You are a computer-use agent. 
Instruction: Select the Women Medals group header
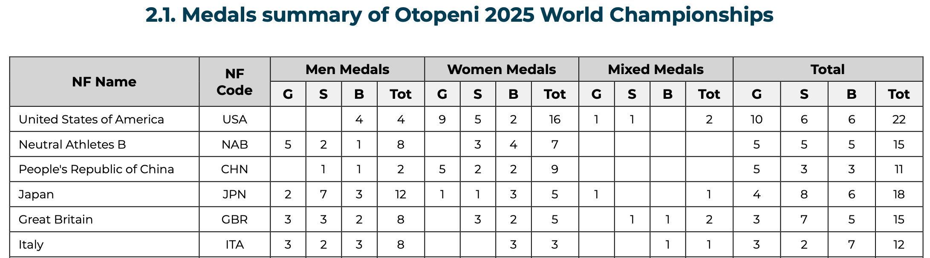pos(501,69)
